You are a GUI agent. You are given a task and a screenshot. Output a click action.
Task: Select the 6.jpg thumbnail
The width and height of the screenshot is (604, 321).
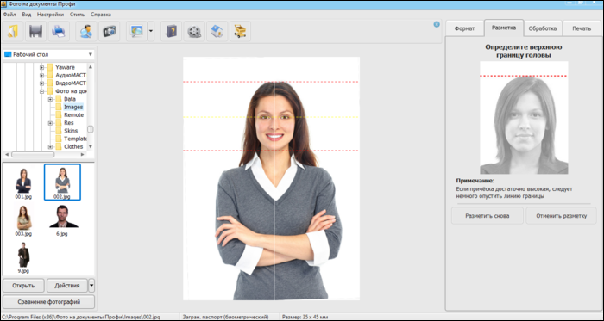(62, 220)
